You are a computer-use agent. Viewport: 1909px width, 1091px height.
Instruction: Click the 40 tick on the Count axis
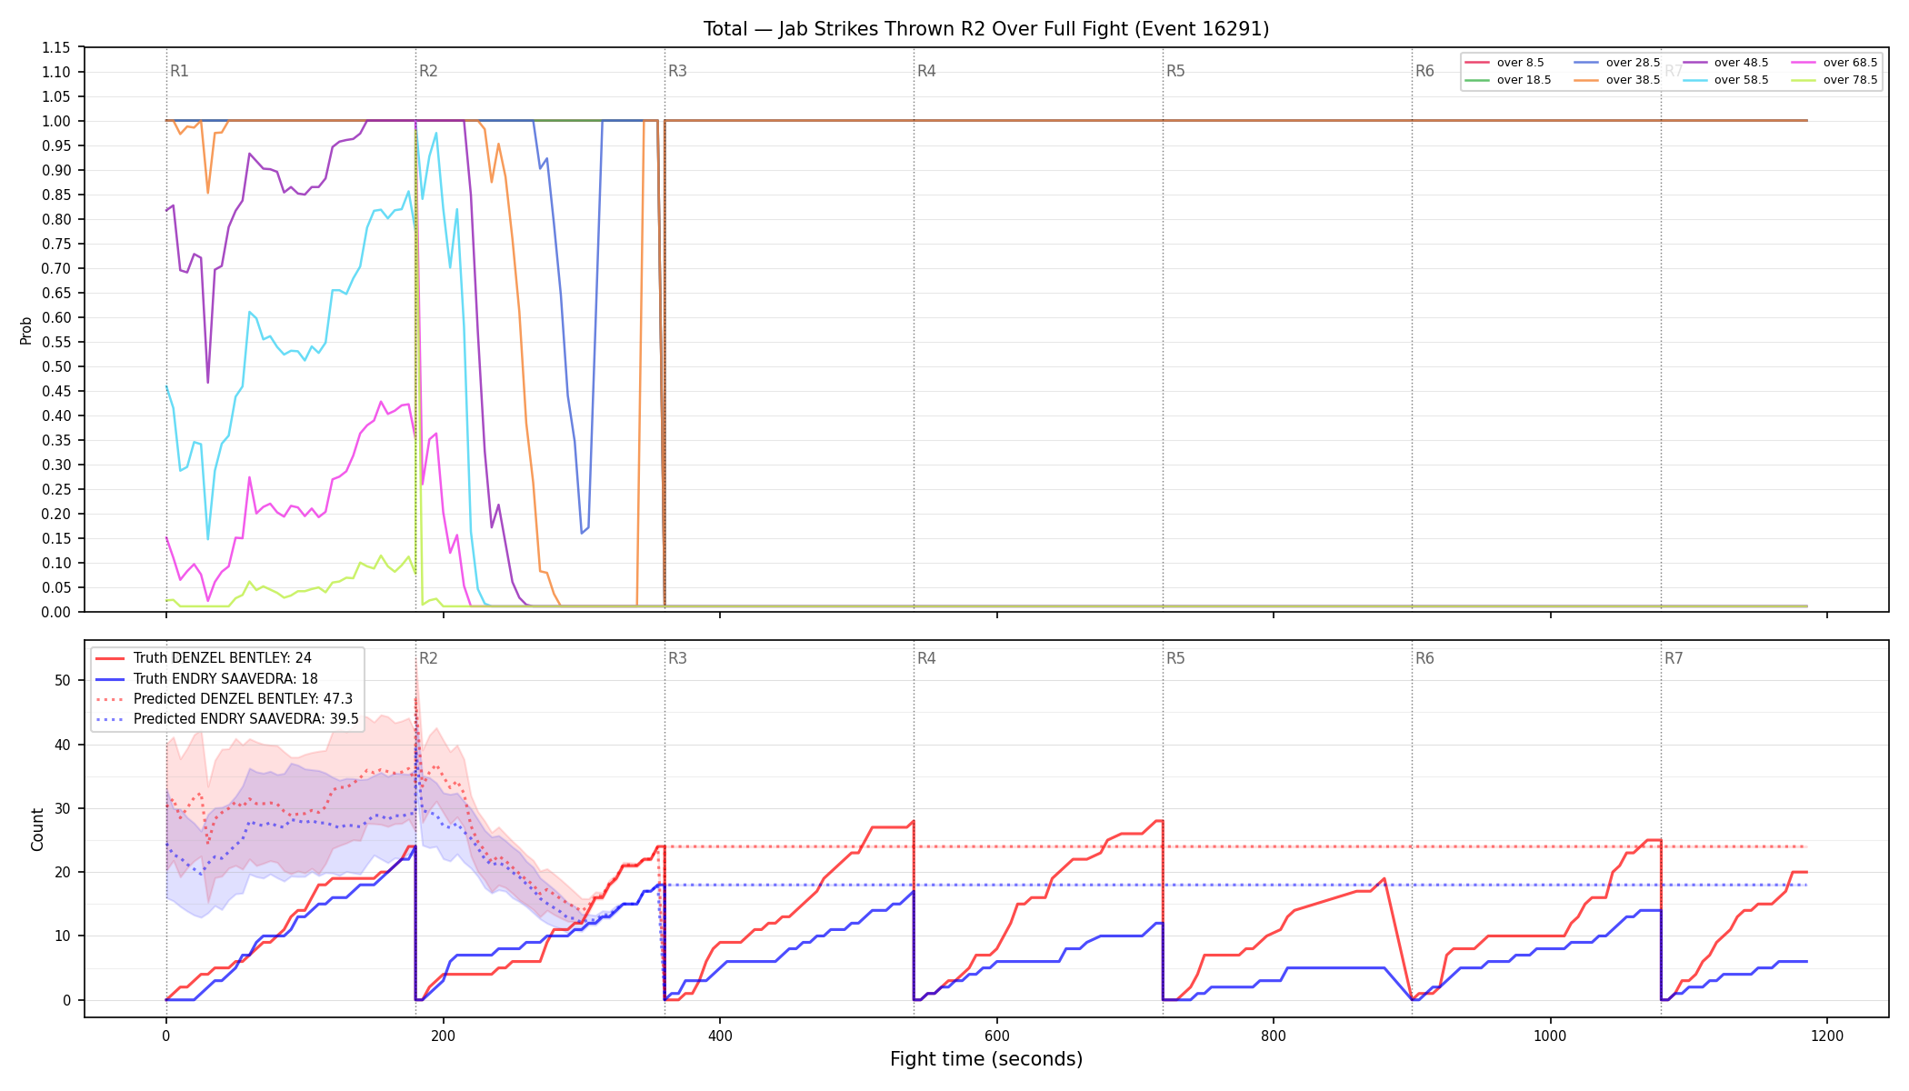click(63, 745)
